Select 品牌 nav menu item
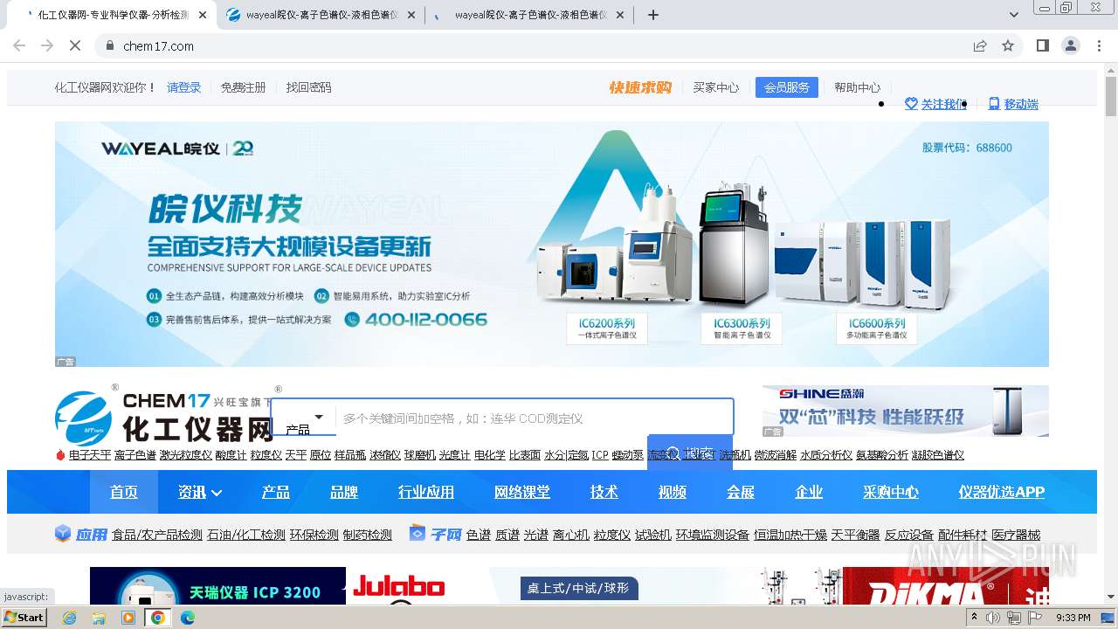This screenshot has width=1118, height=629. click(x=344, y=492)
